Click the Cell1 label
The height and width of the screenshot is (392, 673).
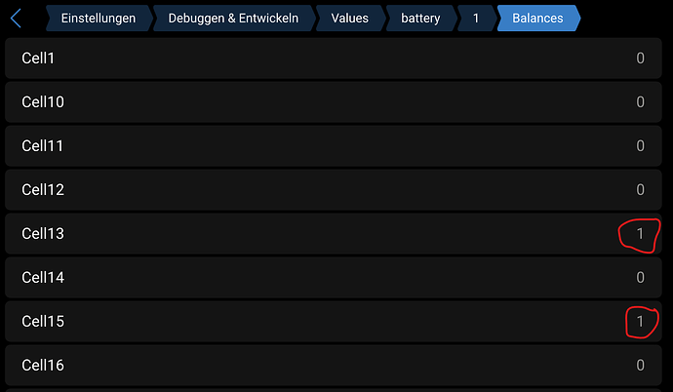38,59
